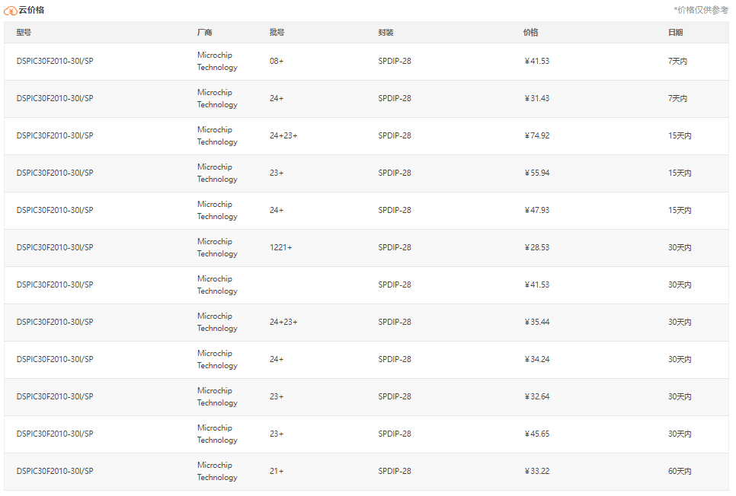Select the 价格 column header
736x496 pixels.
tap(531, 33)
